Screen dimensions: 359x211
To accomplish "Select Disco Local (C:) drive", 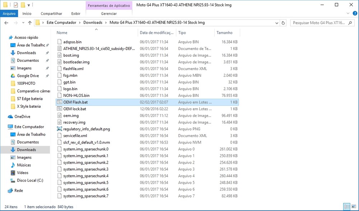I will 30,180.
